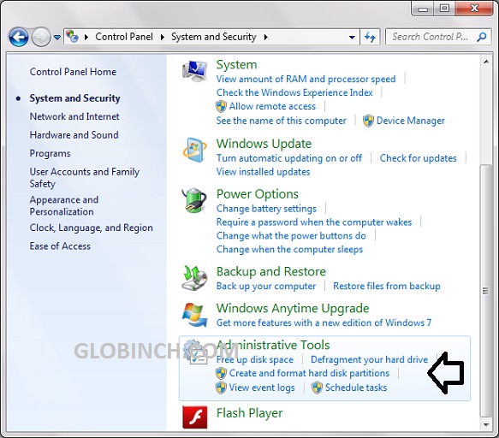The height and width of the screenshot is (438, 499).
Task: Click Allow remote access link
Action: 272,106
